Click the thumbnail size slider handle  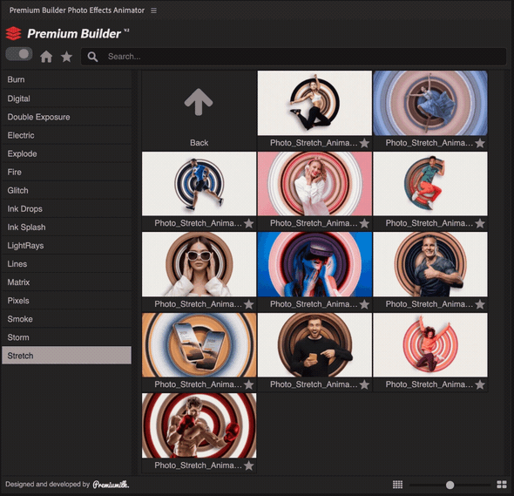[450, 485]
